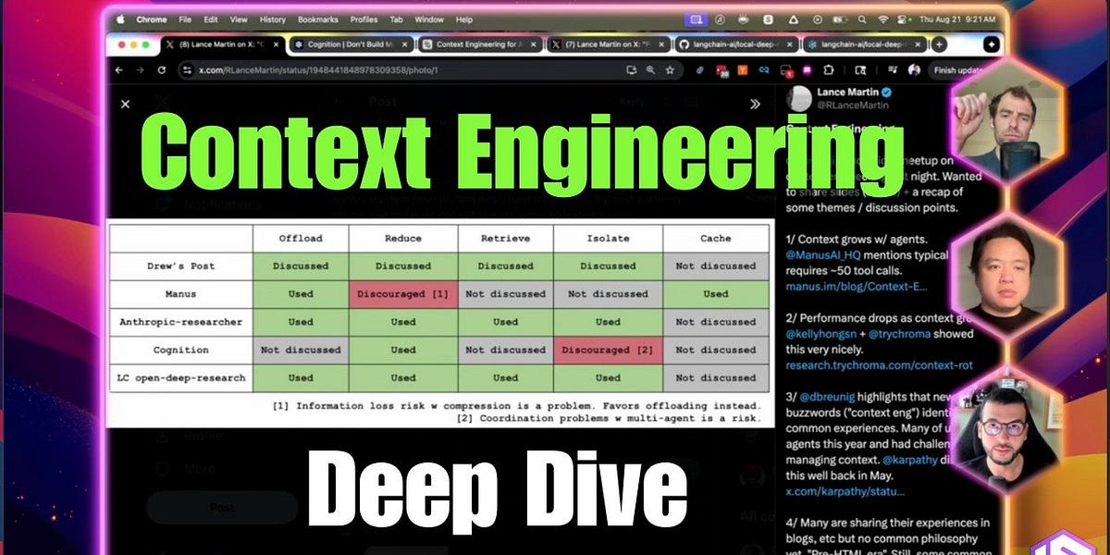
Task: Open the research.trychroma.com/context-rot link
Action: click(x=880, y=365)
